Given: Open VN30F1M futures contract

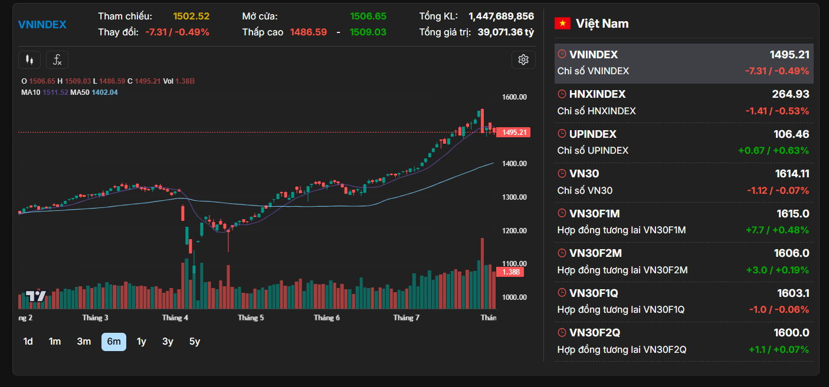Looking at the screenshot, I should point(684,222).
